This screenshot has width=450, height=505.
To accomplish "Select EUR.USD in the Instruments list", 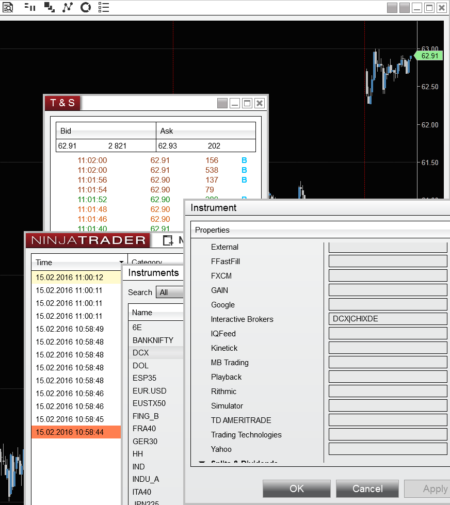I will (156, 390).
